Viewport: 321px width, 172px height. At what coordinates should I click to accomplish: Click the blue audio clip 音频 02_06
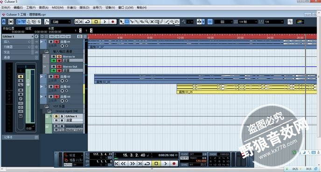pos(206,79)
